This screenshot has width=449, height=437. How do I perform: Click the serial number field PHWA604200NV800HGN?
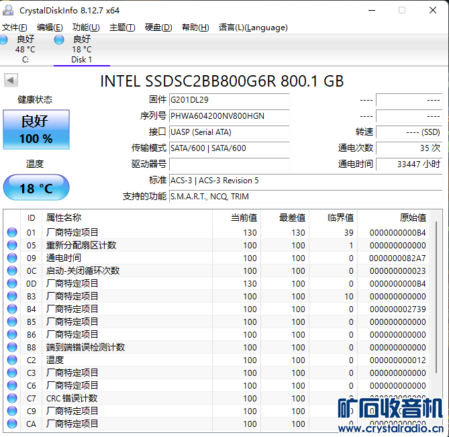(x=229, y=116)
